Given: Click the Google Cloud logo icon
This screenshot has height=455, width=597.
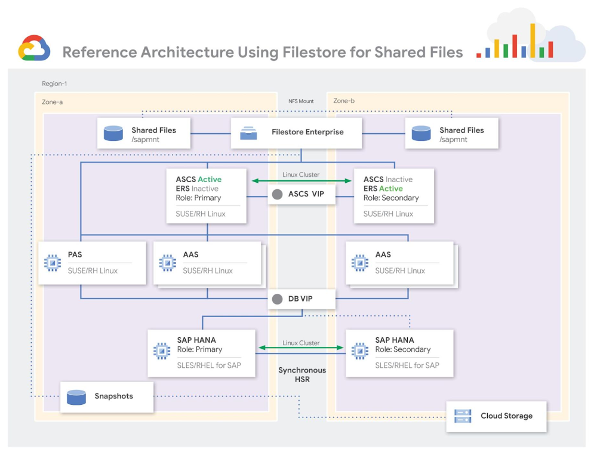Looking at the screenshot, I should click(x=34, y=48).
